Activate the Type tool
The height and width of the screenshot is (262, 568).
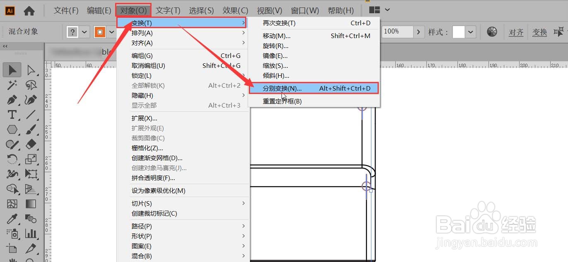pyautogui.click(x=12, y=115)
